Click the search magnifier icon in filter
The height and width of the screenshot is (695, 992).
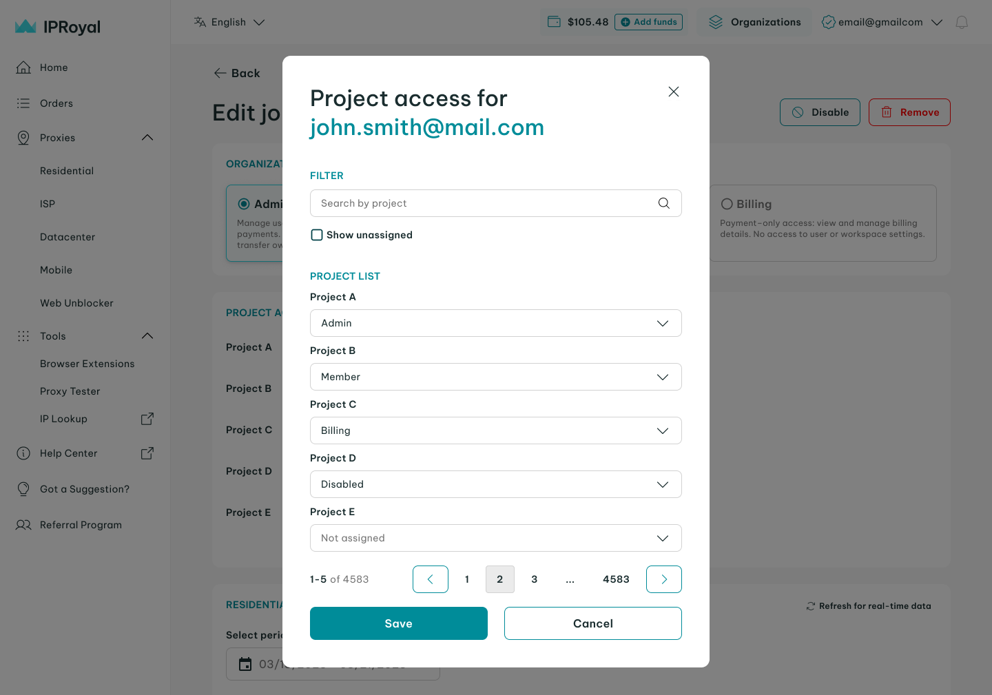click(663, 203)
